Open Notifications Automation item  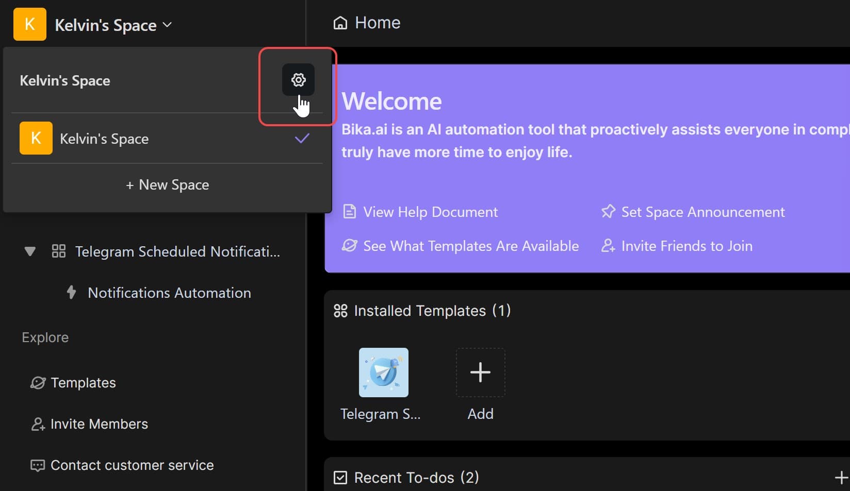(x=169, y=293)
